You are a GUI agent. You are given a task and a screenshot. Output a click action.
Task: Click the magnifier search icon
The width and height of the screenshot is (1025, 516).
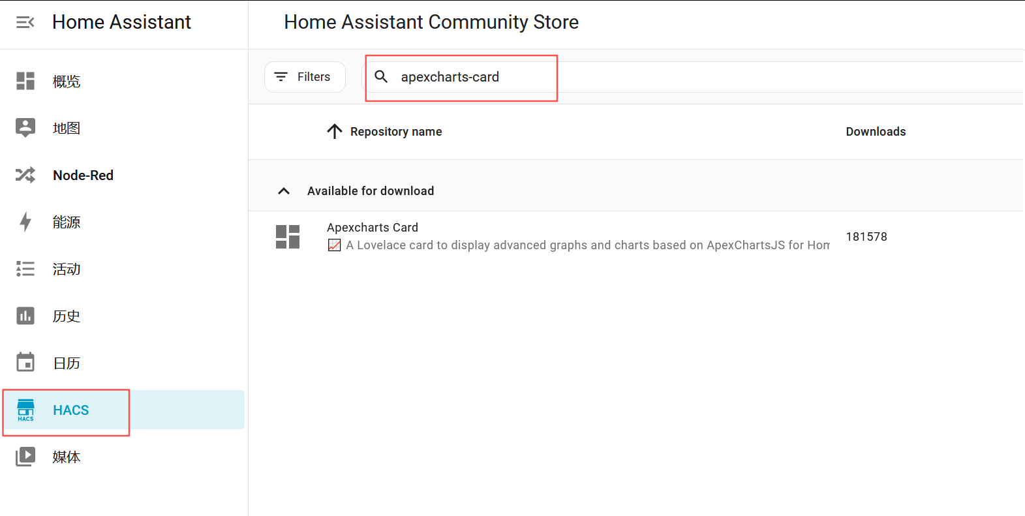(x=381, y=77)
